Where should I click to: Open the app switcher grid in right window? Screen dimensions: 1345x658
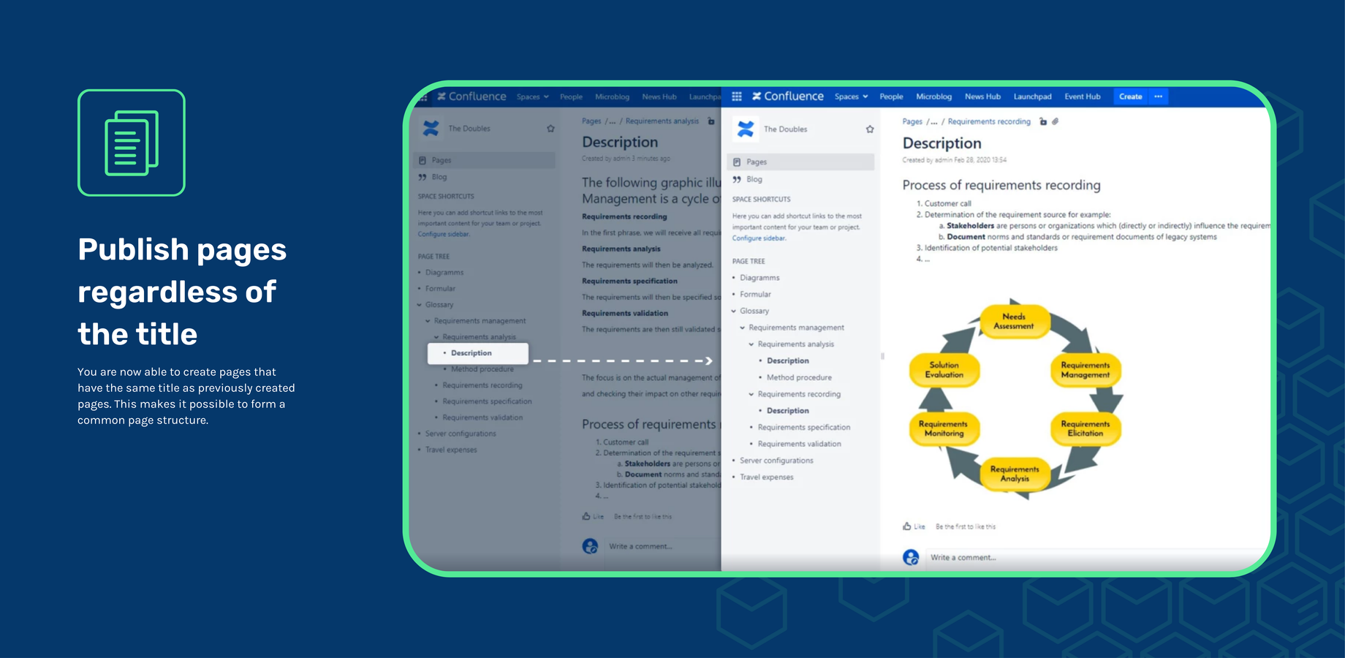point(737,97)
